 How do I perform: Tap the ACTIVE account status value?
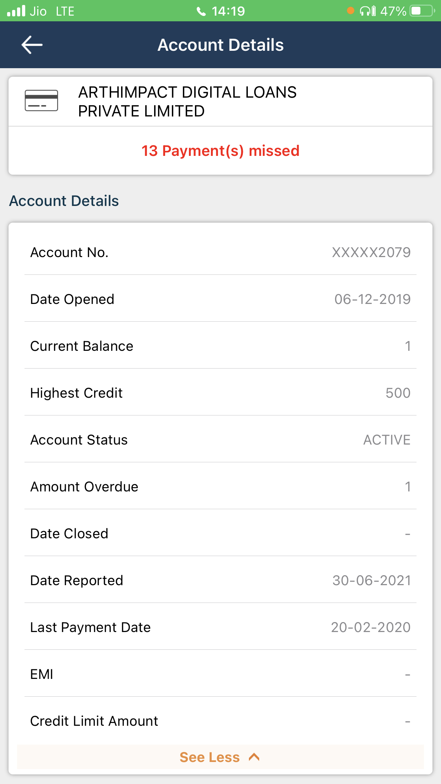pos(387,440)
